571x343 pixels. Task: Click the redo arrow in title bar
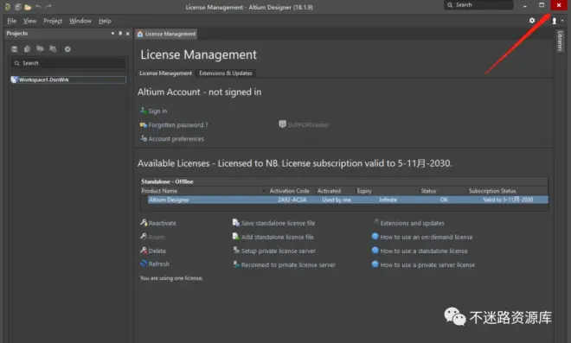[48, 6]
